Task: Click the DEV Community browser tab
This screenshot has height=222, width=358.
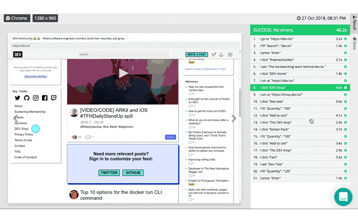Action: coord(68,38)
